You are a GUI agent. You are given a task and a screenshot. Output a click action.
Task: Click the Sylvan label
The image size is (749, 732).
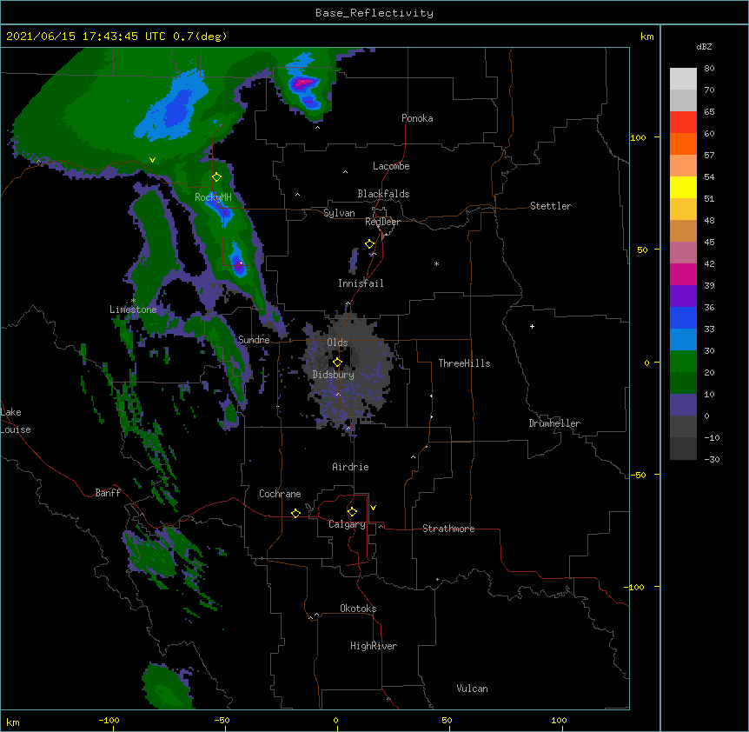[x=339, y=213]
